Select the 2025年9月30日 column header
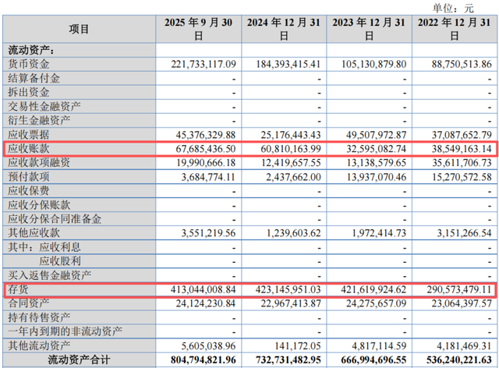Screen dimensions: 499x368 (x=200, y=29)
